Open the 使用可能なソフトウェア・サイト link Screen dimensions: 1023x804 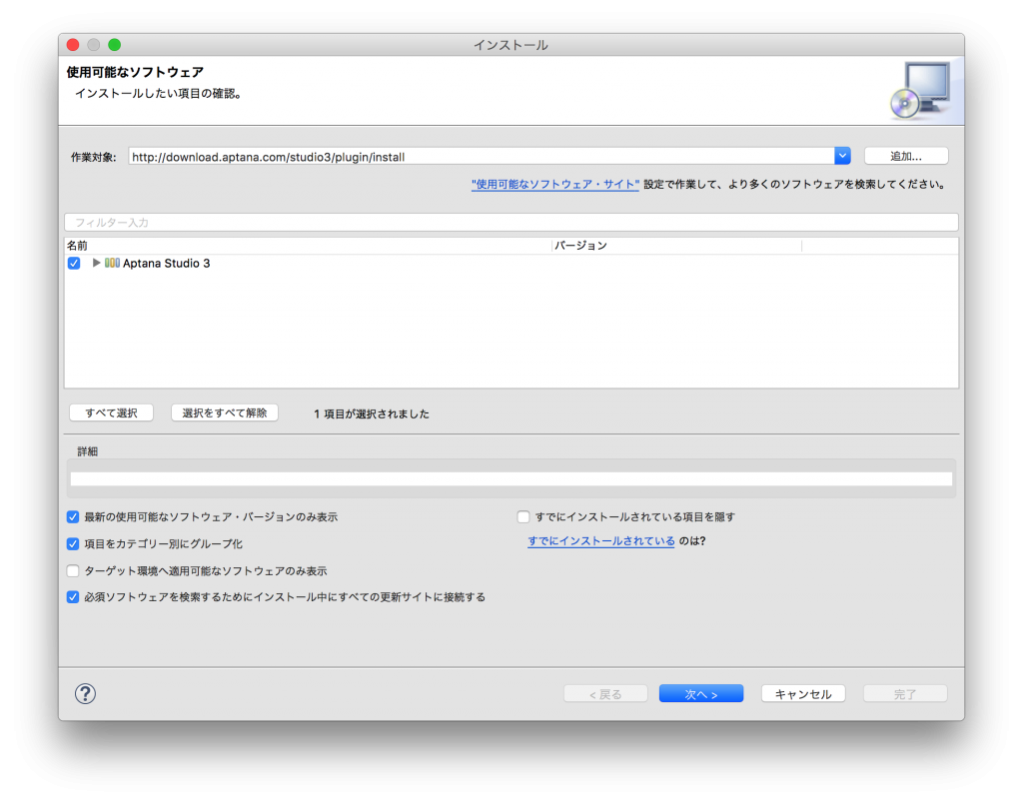[555, 185]
